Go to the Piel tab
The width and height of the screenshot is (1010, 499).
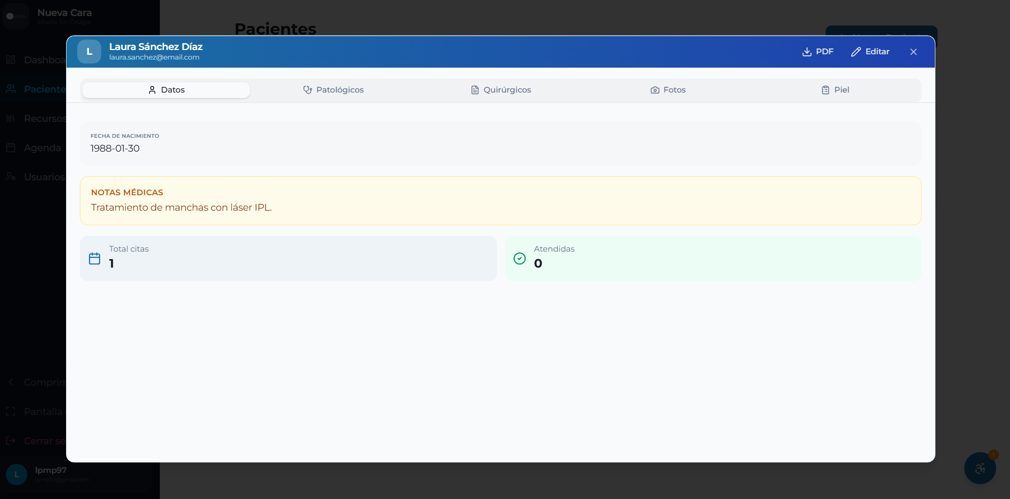tap(835, 90)
